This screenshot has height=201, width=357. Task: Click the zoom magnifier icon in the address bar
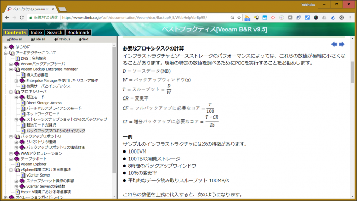232,18
